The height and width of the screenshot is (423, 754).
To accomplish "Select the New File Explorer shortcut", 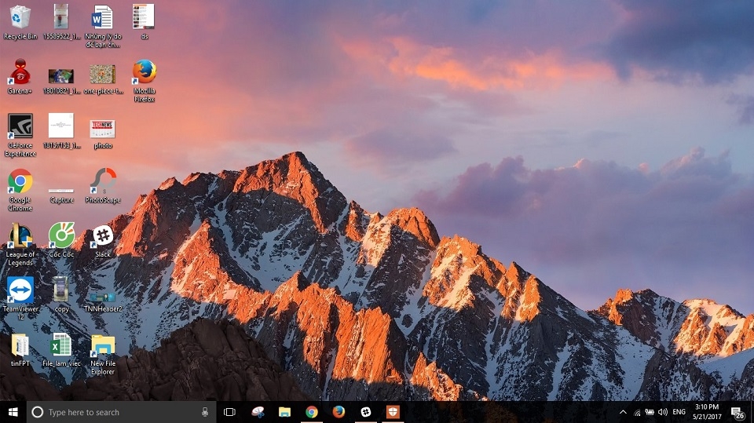I will [x=103, y=354].
